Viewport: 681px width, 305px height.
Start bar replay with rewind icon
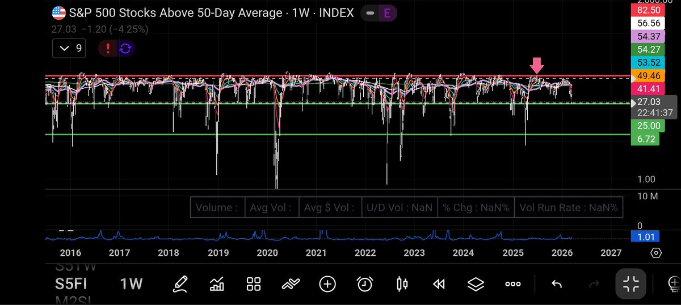pos(438,283)
